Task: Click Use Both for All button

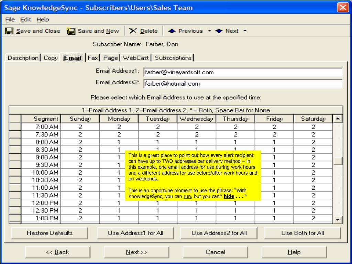Action: pos(302,233)
